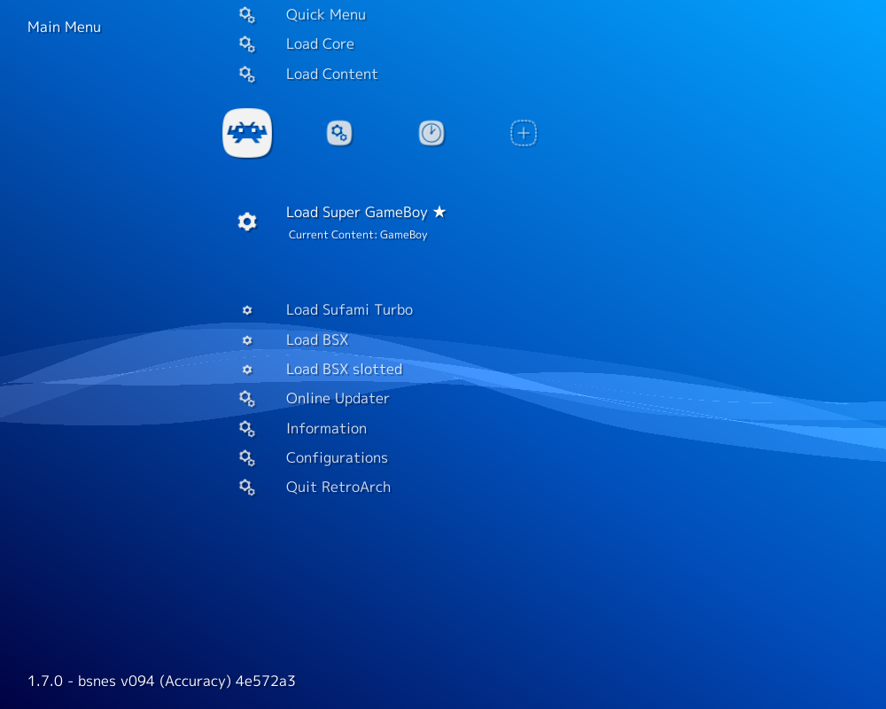Choose the Load Content entry

coord(331,74)
